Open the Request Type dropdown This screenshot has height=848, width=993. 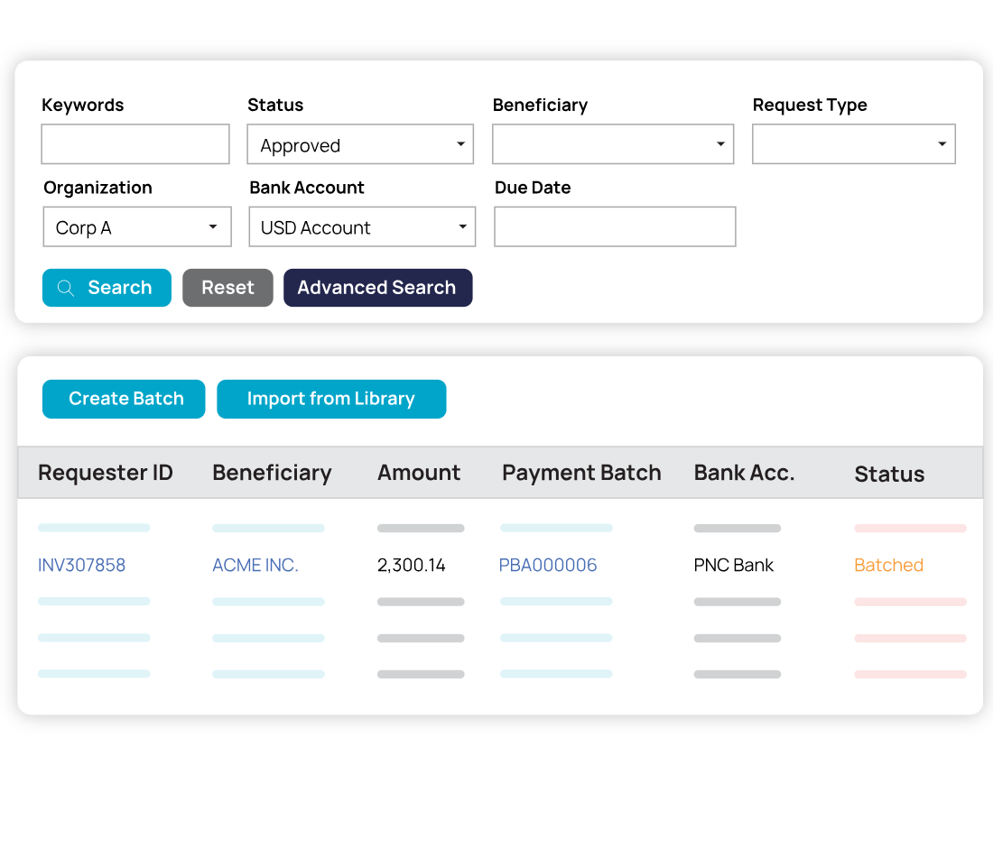coord(853,144)
